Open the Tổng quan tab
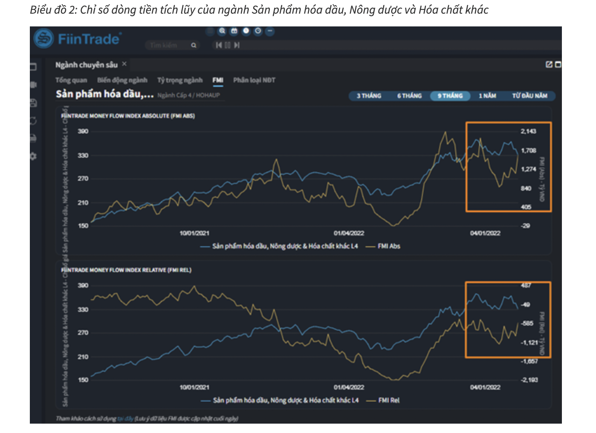 click(x=71, y=80)
